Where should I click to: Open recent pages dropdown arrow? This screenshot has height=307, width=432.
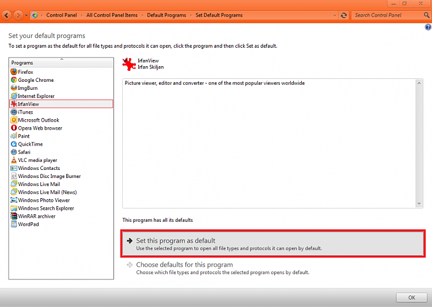tap(26, 16)
